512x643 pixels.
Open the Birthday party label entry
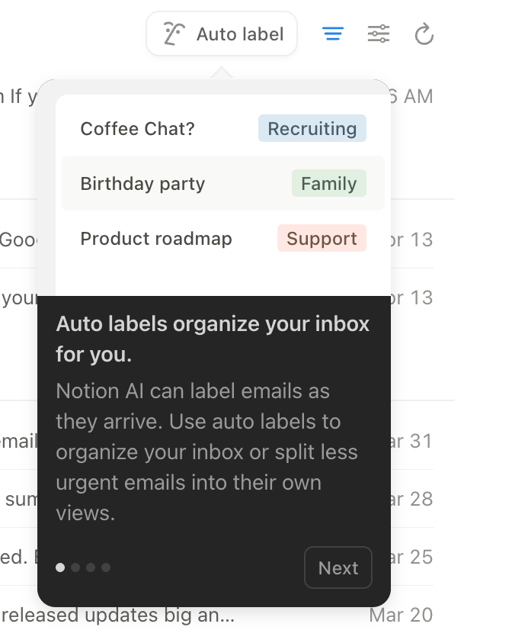[x=142, y=183]
